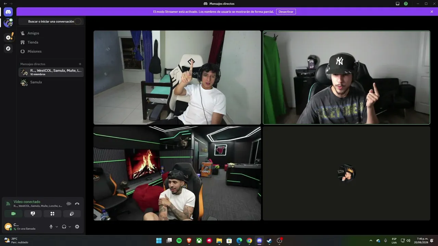Image resolution: width=438 pixels, height=246 pixels.
Task: Open the Windows Start menu
Action: (159, 241)
